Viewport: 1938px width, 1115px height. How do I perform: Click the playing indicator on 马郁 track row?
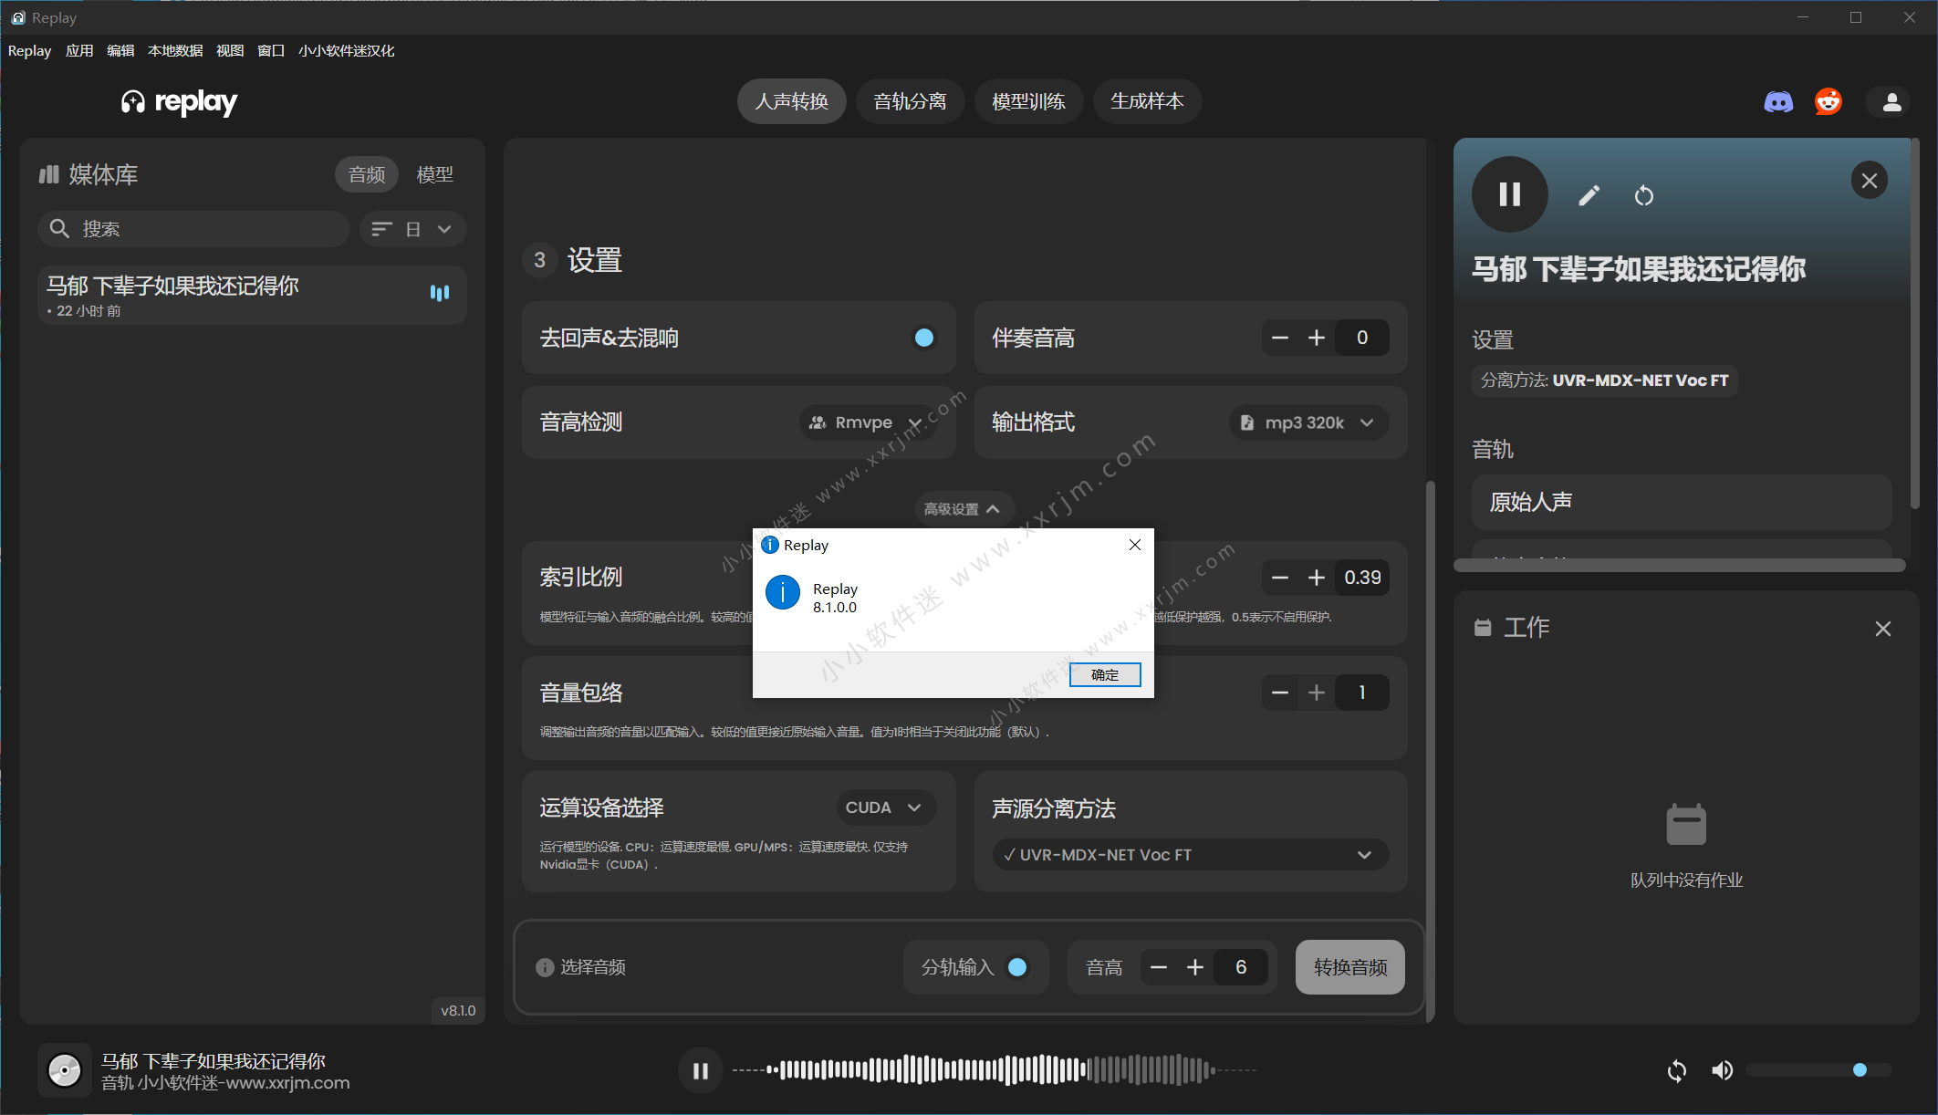pos(440,293)
